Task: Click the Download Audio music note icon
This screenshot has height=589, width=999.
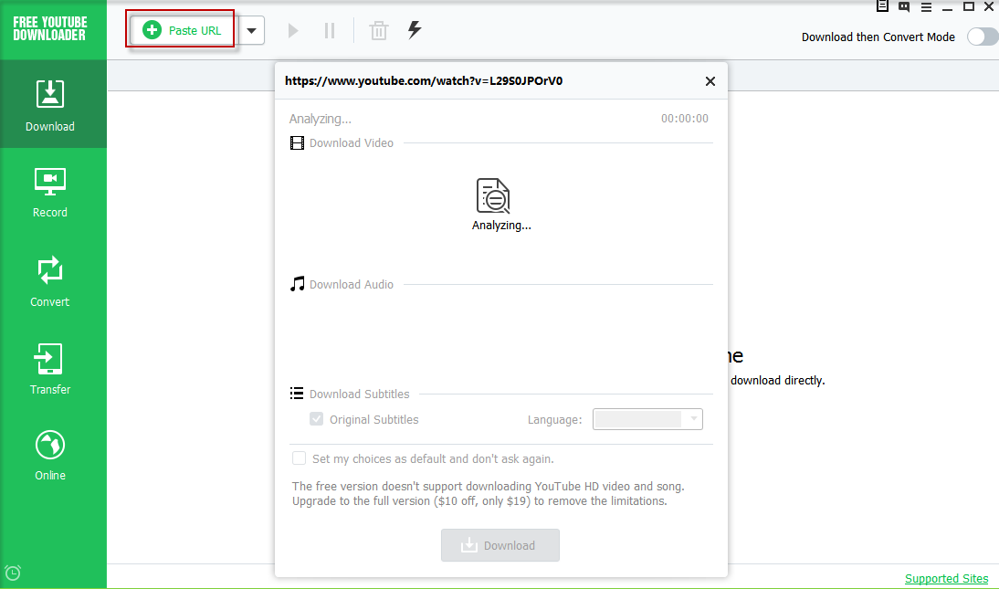Action: [x=297, y=284]
